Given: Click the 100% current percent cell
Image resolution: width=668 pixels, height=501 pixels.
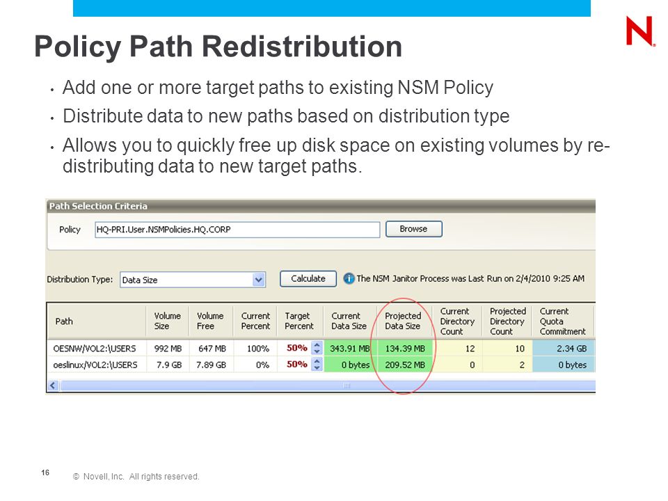Looking at the screenshot, I should 255,349.
